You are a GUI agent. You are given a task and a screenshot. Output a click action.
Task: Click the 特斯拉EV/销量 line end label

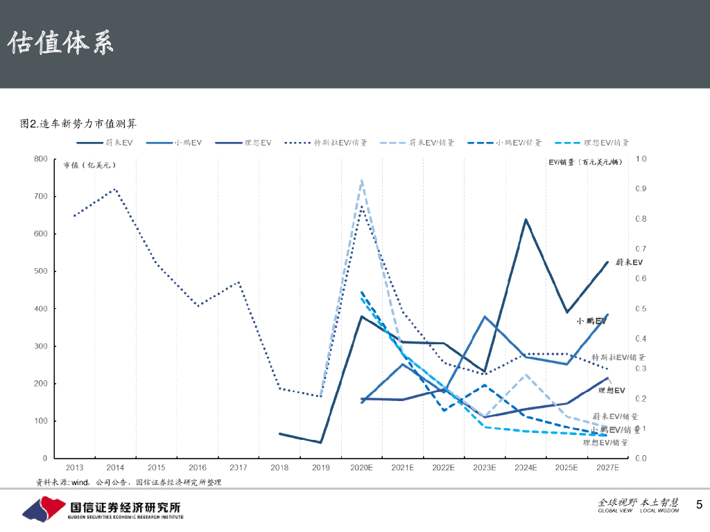618,357
